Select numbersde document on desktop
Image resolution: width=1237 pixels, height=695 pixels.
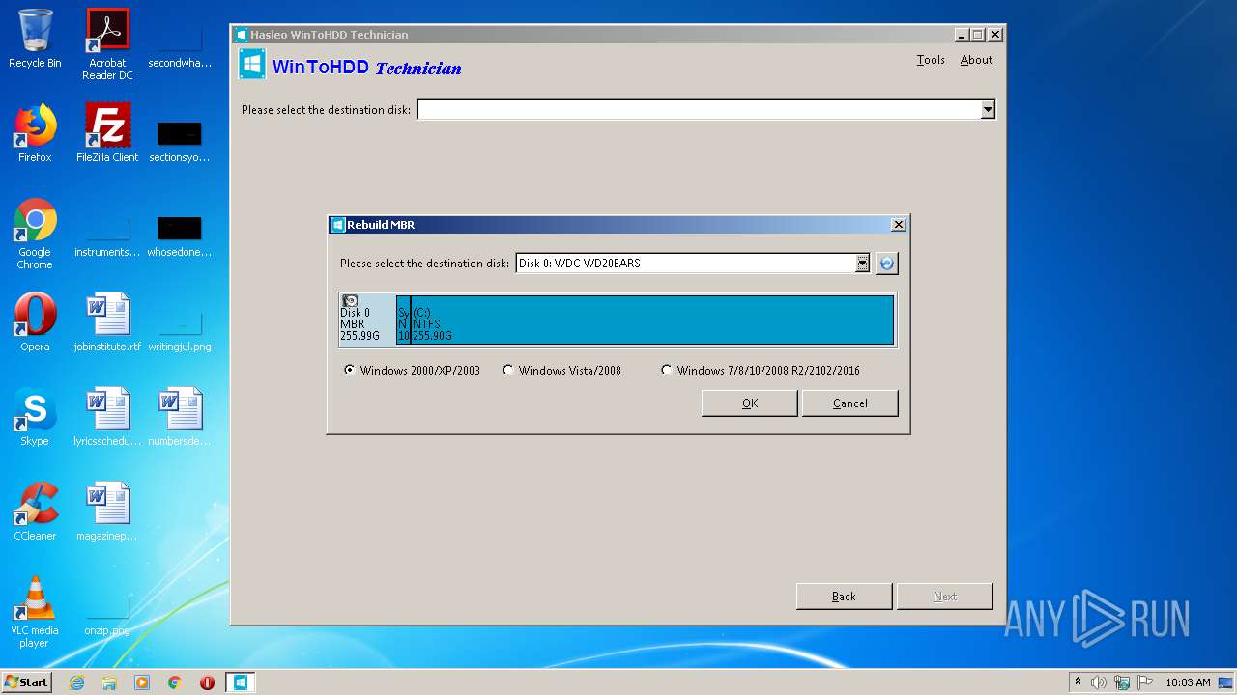(180, 417)
